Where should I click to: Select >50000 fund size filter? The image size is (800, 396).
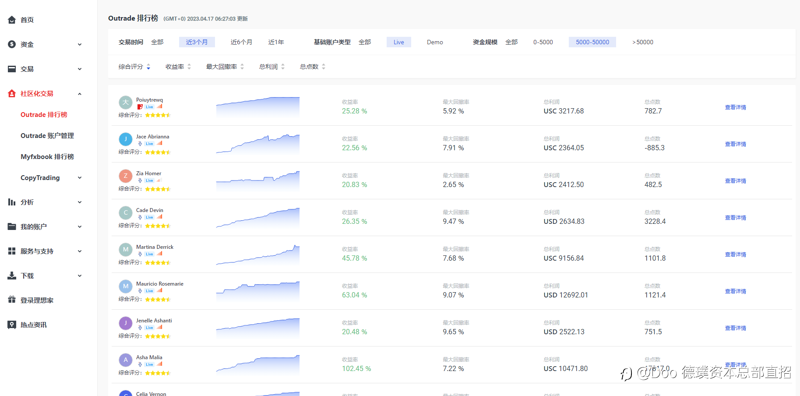coord(643,42)
